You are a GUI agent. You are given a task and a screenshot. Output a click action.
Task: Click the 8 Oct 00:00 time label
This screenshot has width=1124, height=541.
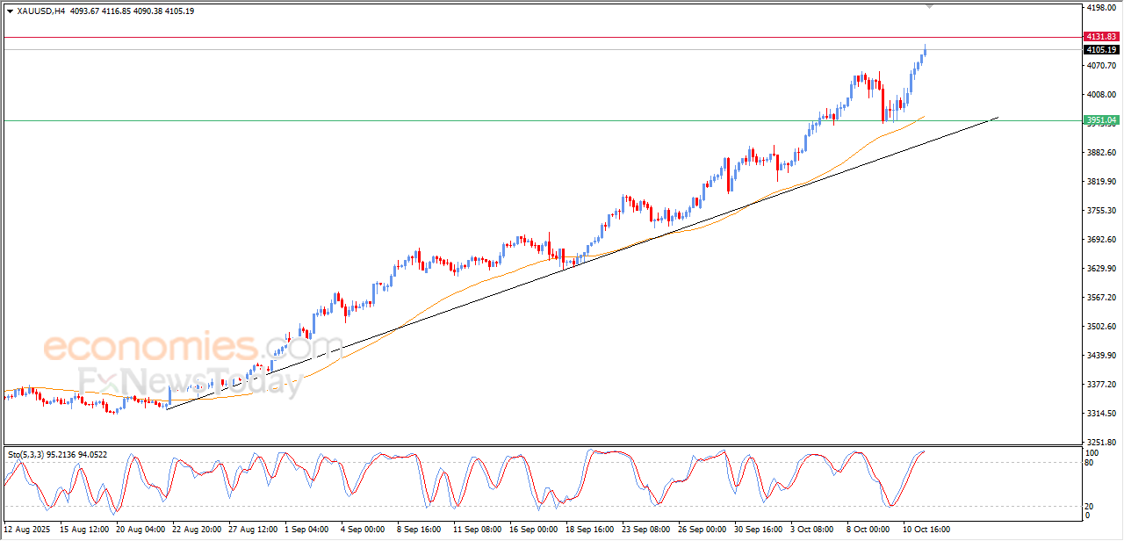coord(868,530)
